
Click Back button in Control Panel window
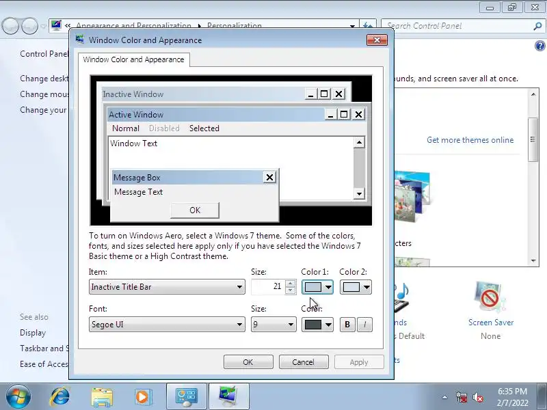[x=10, y=26]
